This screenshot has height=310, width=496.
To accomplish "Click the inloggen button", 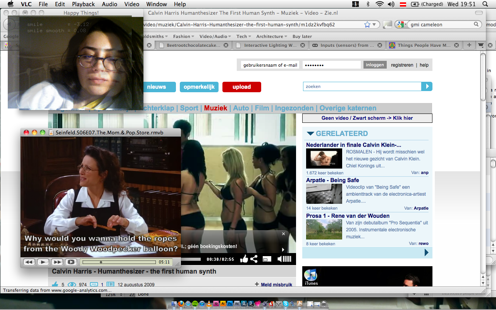I will [x=375, y=65].
